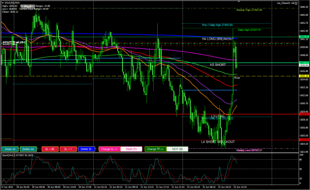The height and width of the screenshot is (190, 310).
Task: Click the Current Days Range text
Action: pyautogui.click(x=34, y=9)
